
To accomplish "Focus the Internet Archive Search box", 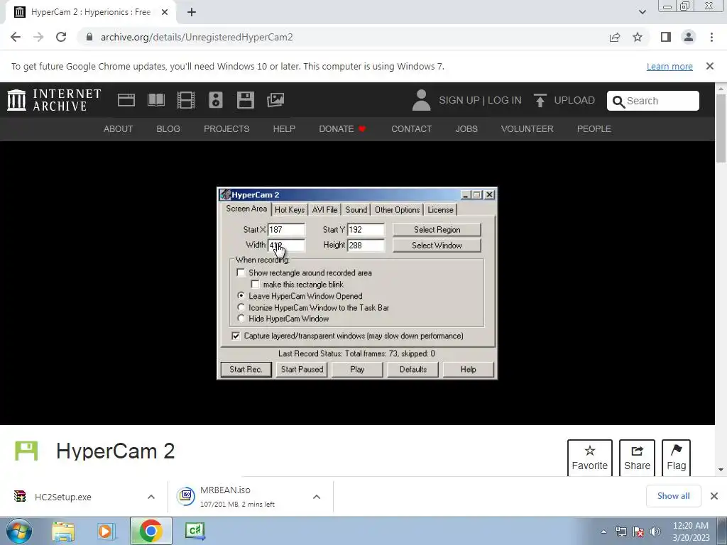I will tap(653, 101).
